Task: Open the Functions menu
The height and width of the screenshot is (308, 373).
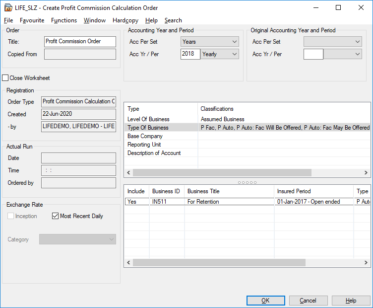Action: point(64,20)
